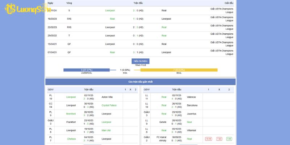Select the Juventus team link
Viewport: 290px width, 145px height.
[x=192, y=113]
